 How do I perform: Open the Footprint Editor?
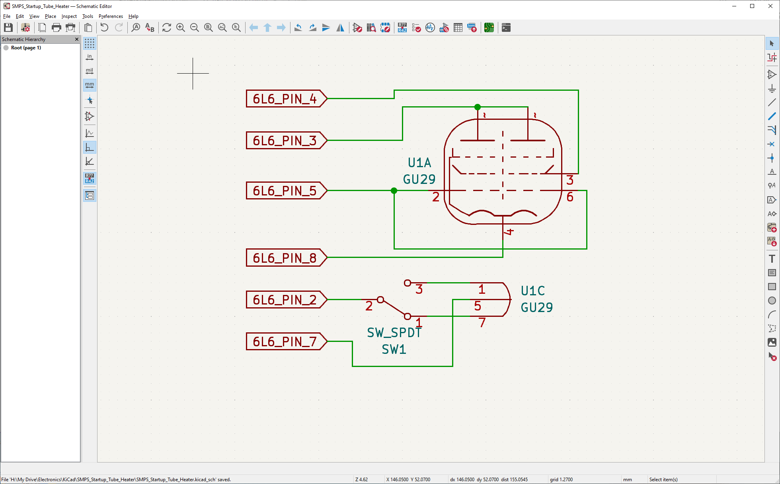pos(385,27)
